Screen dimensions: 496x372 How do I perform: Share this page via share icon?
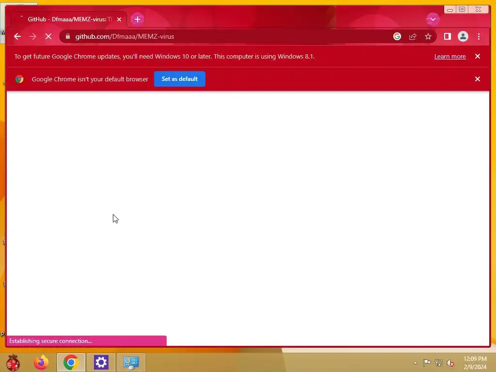tap(413, 36)
